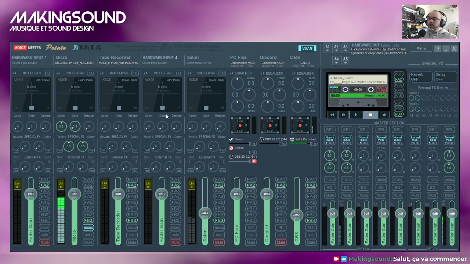The image size is (470, 264).
Task: Open the Voicemeeter Menu
Action: click(x=421, y=48)
